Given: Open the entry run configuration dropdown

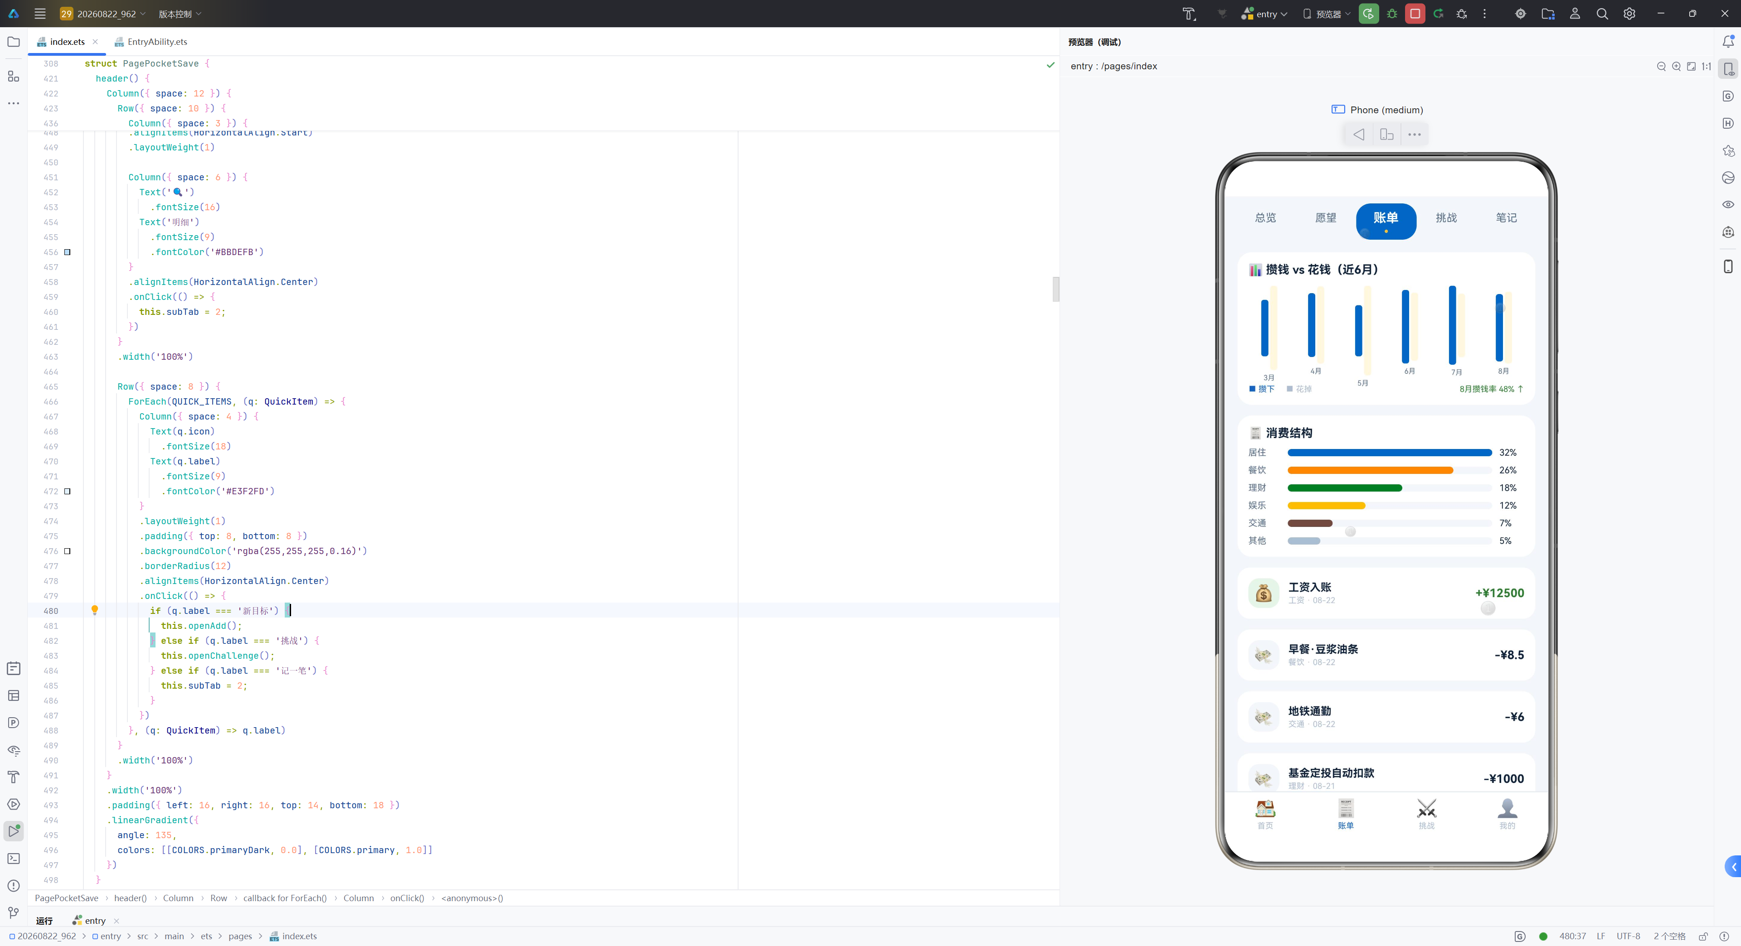Looking at the screenshot, I should click(1264, 14).
